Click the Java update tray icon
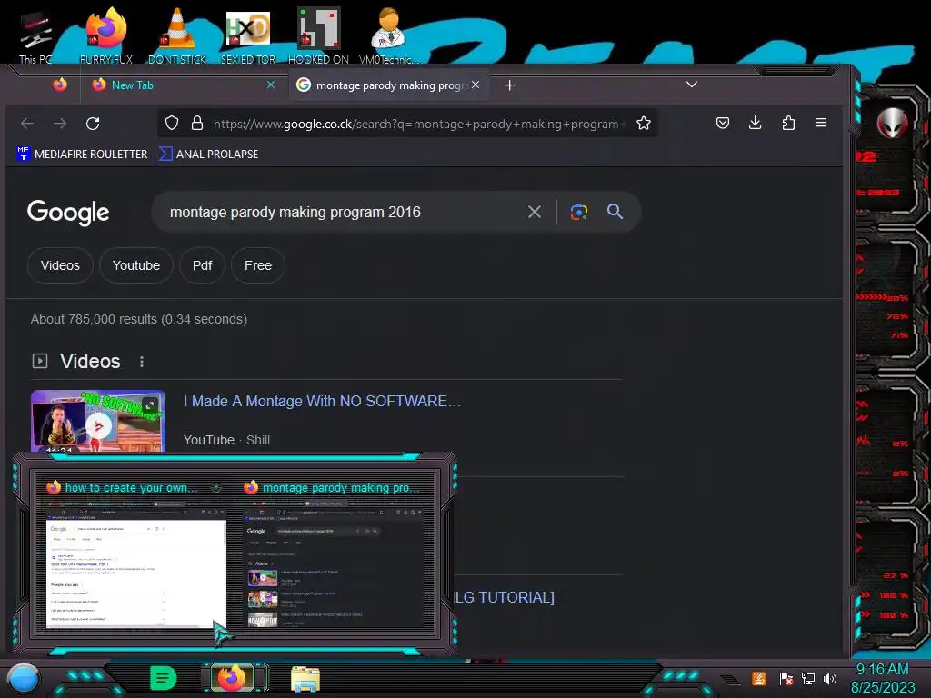This screenshot has width=931, height=698. (759, 678)
